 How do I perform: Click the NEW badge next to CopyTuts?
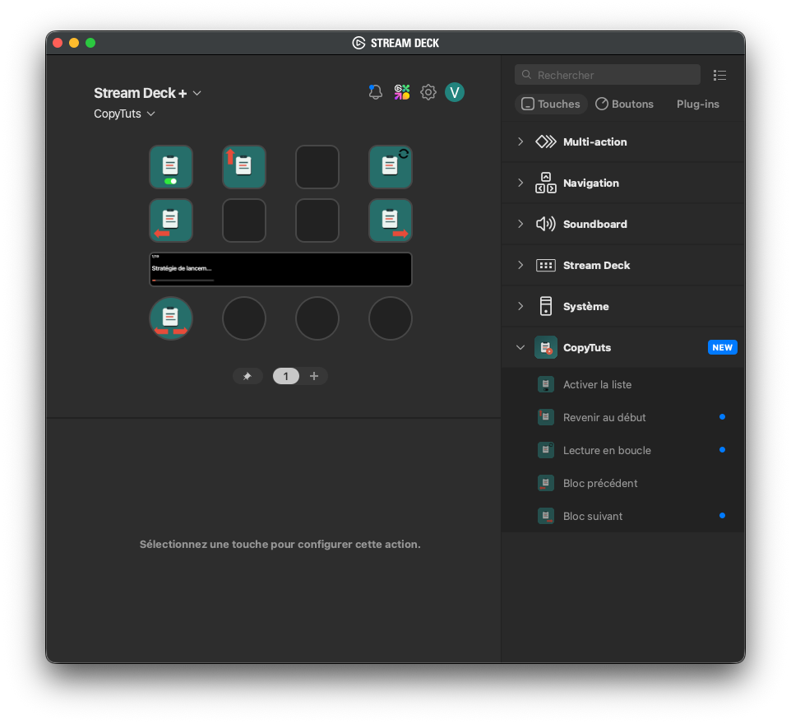pyautogui.click(x=723, y=347)
